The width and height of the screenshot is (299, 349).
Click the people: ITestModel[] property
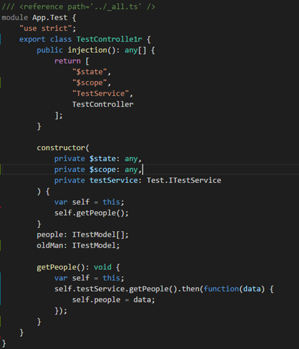point(82,234)
